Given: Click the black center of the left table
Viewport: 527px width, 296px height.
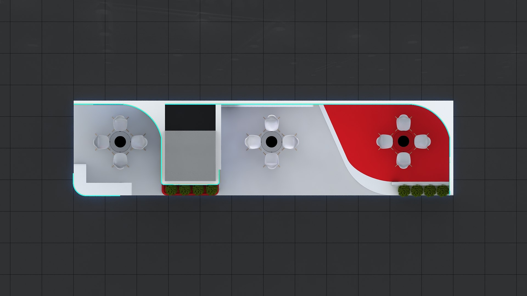Looking at the screenshot, I should [x=120, y=142].
